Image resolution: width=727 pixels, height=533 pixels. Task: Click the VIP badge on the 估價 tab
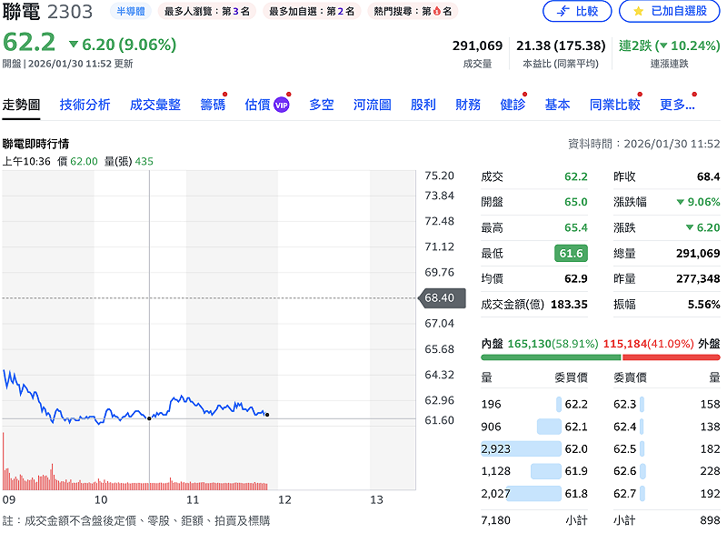(x=281, y=104)
